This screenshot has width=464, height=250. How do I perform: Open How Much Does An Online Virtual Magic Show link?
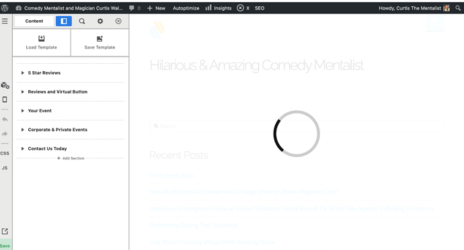click(x=244, y=192)
